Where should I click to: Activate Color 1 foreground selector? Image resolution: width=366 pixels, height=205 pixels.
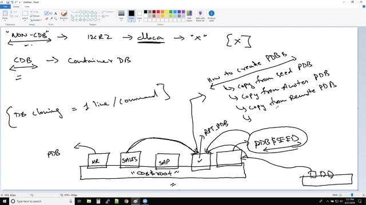[132, 15]
